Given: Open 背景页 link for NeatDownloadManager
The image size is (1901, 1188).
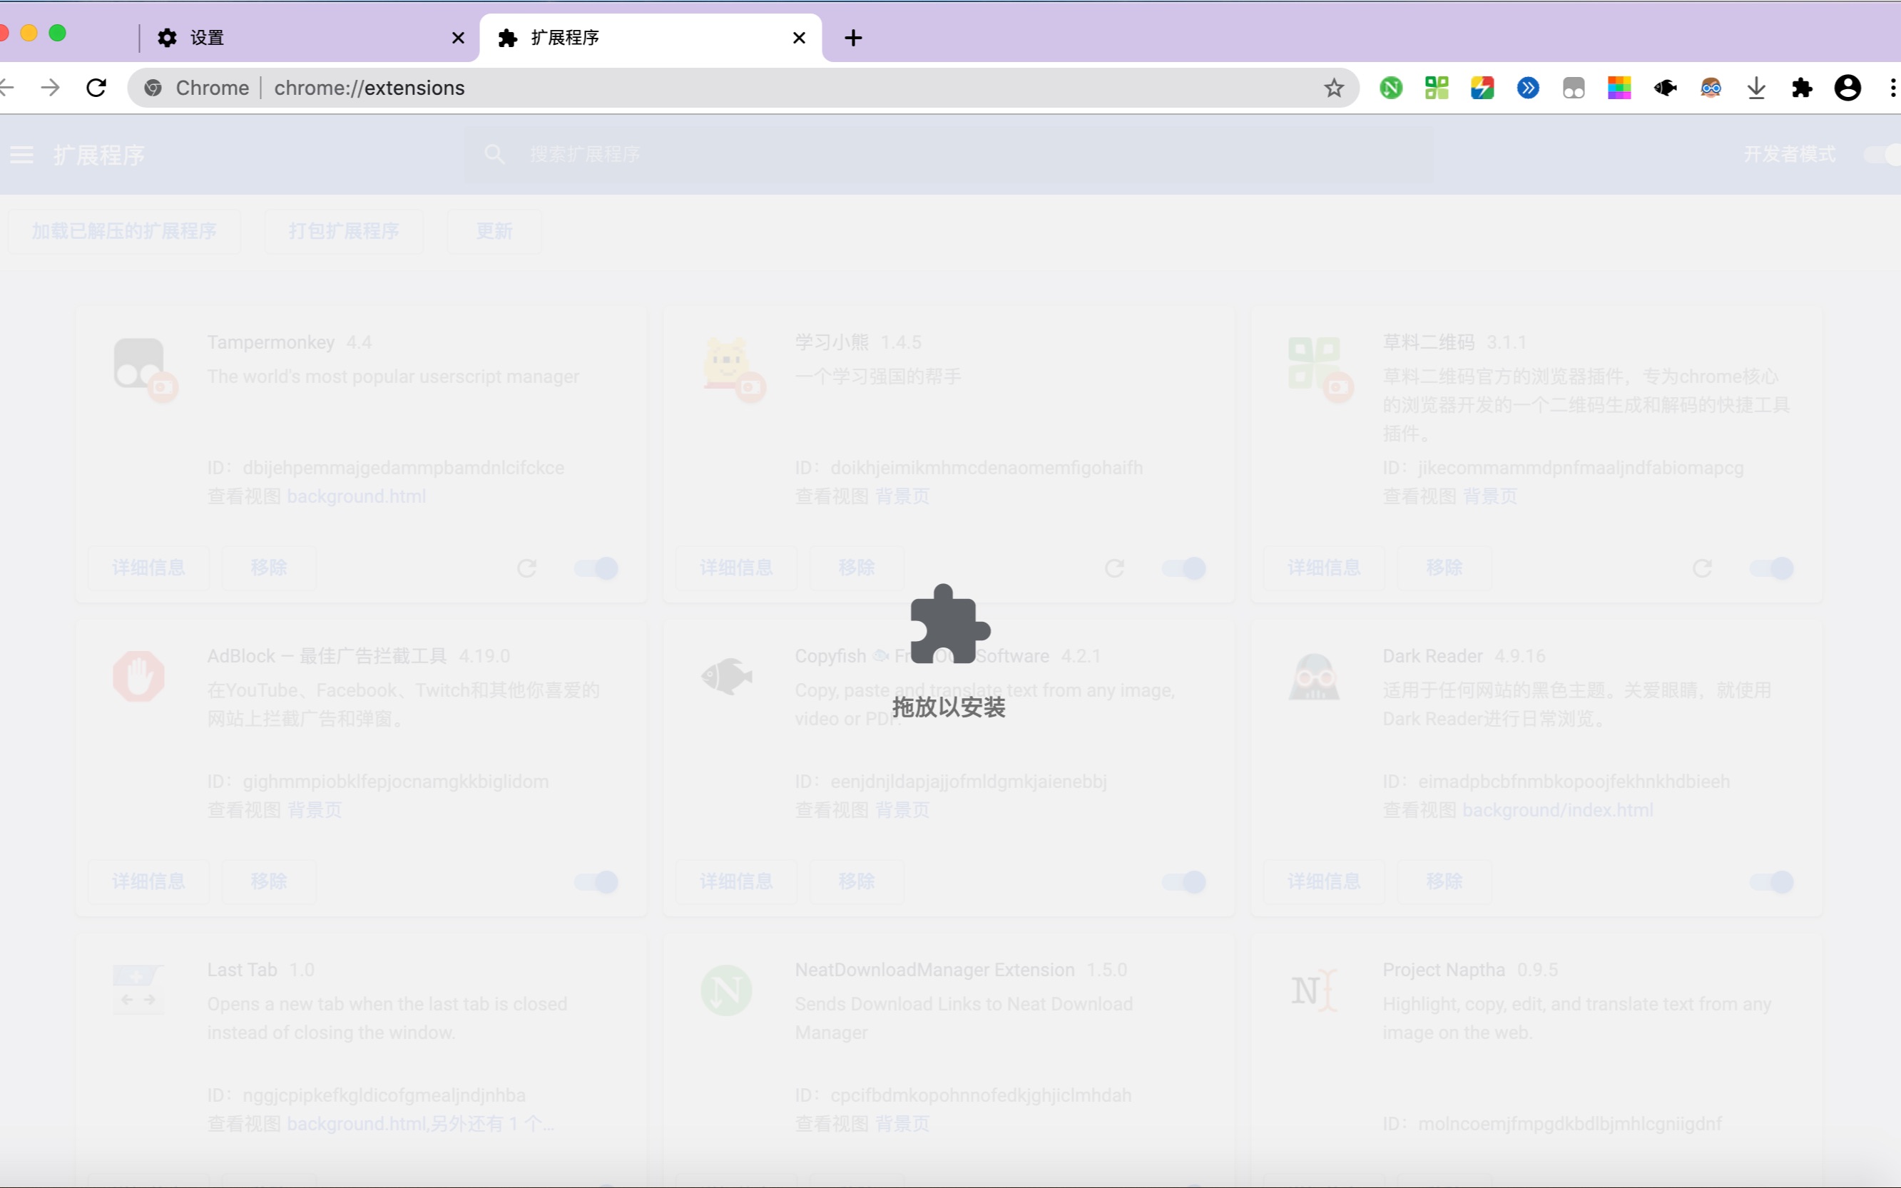Looking at the screenshot, I should [x=902, y=1124].
